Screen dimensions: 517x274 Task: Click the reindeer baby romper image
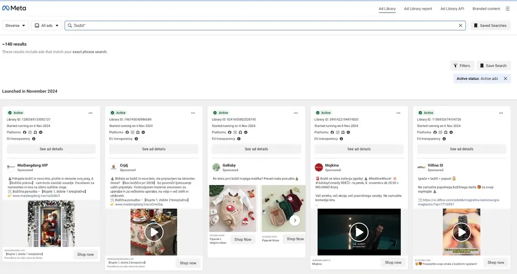coord(233,208)
